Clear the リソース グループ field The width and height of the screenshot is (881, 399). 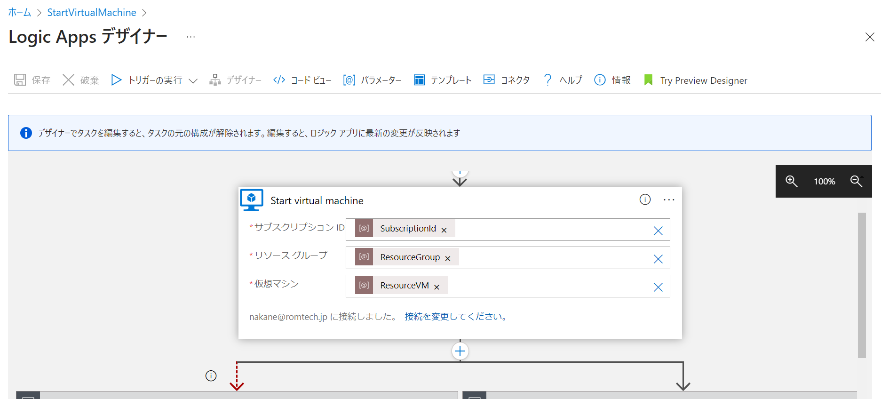pyautogui.click(x=658, y=259)
